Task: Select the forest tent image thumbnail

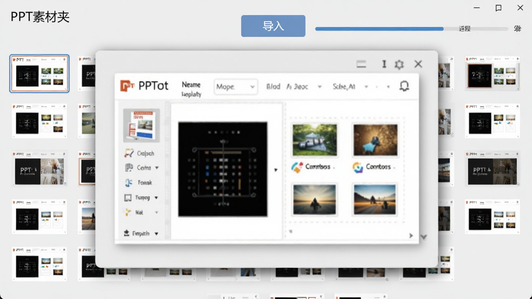Action: pyautogui.click(x=315, y=140)
